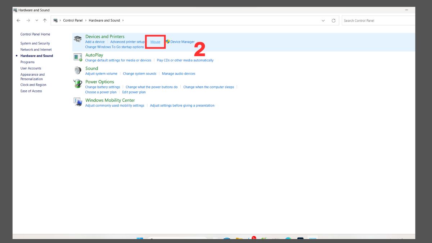Click Change Windows To Go startup options
The image size is (432, 243).
[114, 47]
